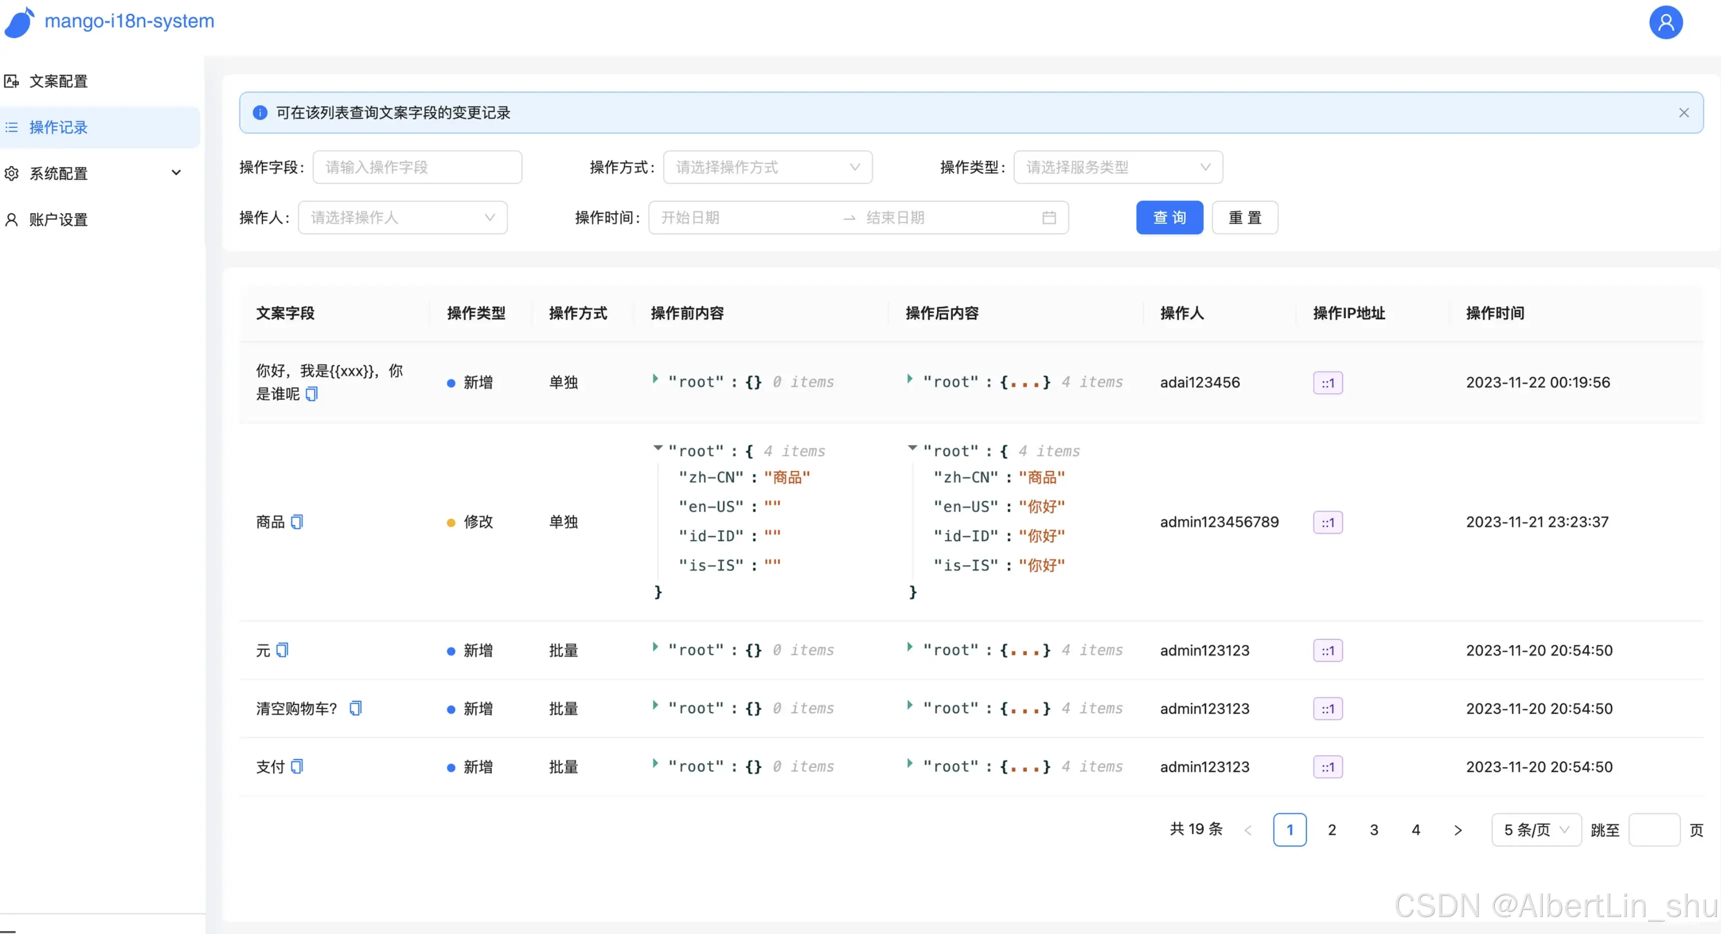Click timestamp 2023-11-21 23:23:37

coord(1537,522)
